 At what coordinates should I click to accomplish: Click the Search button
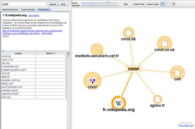(x=53, y=4)
